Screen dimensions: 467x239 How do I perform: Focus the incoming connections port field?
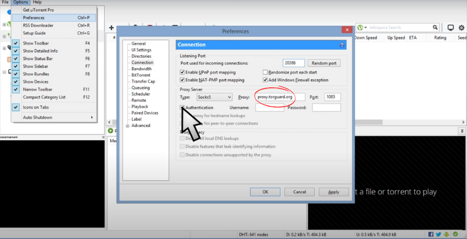pyautogui.click(x=294, y=63)
